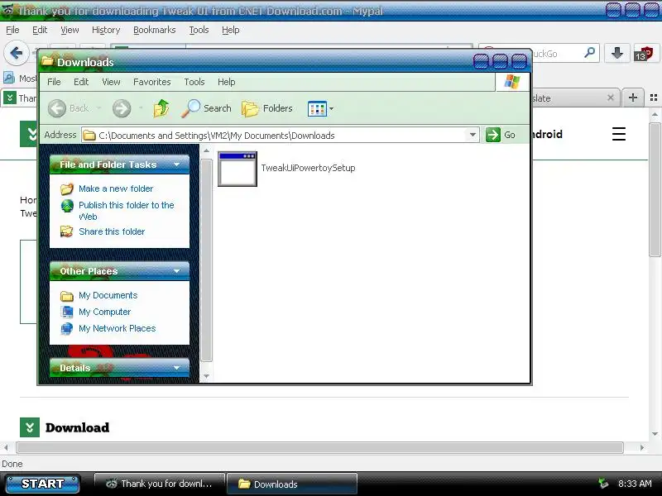Click the START button on taskbar
Screen dimensions: 662x496
tap(42, 484)
